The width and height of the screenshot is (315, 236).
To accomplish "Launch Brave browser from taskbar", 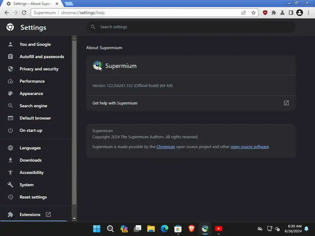I will tap(191, 229).
